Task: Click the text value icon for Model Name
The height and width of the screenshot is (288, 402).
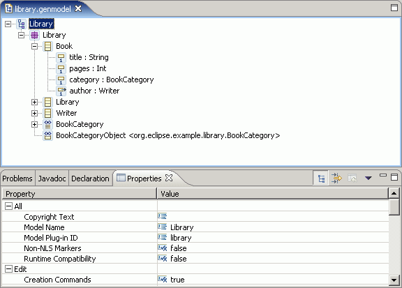Action: pyautogui.click(x=163, y=227)
